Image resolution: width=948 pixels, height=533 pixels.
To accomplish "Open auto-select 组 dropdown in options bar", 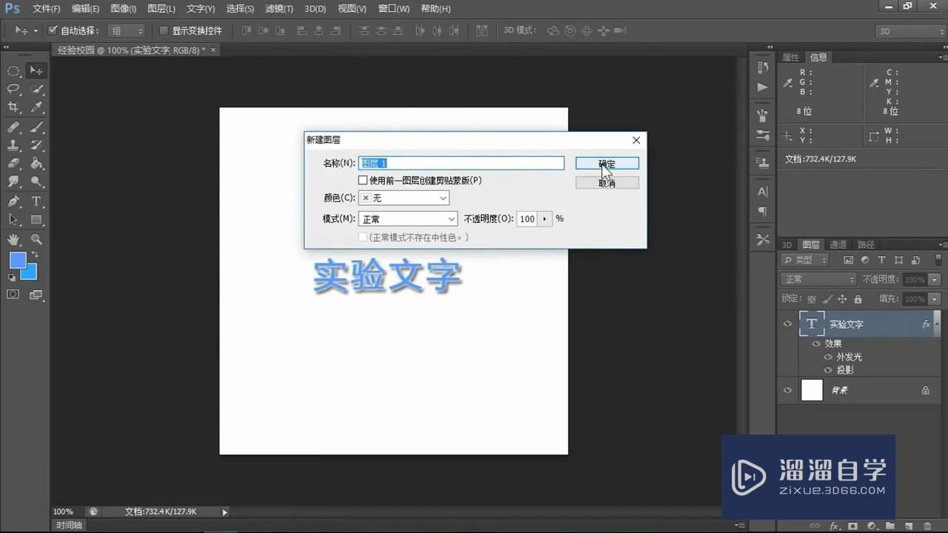I will (x=127, y=31).
